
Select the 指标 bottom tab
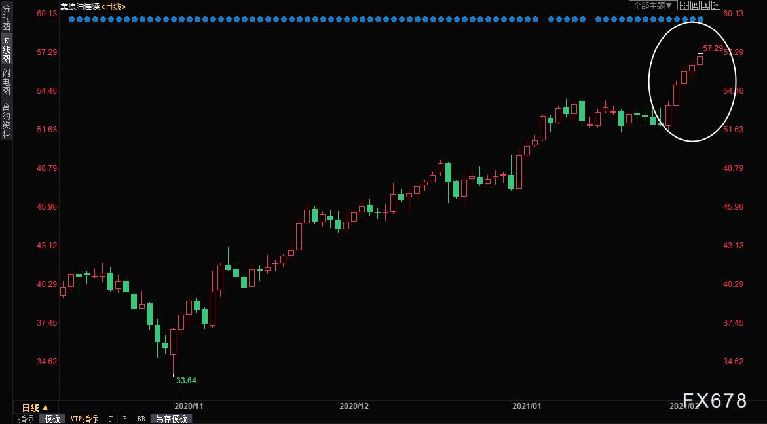point(26,419)
